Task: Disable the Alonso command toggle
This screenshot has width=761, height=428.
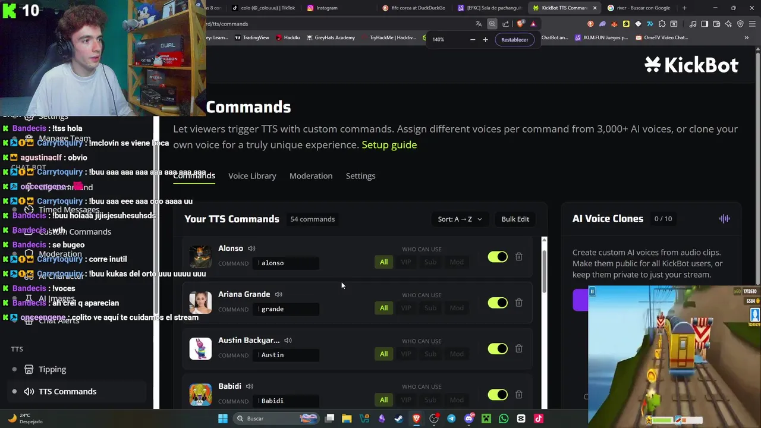Action: pos(498,257)
